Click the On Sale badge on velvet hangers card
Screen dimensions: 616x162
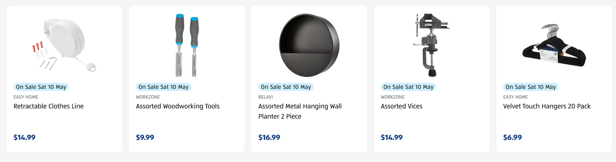click(531, 87)
